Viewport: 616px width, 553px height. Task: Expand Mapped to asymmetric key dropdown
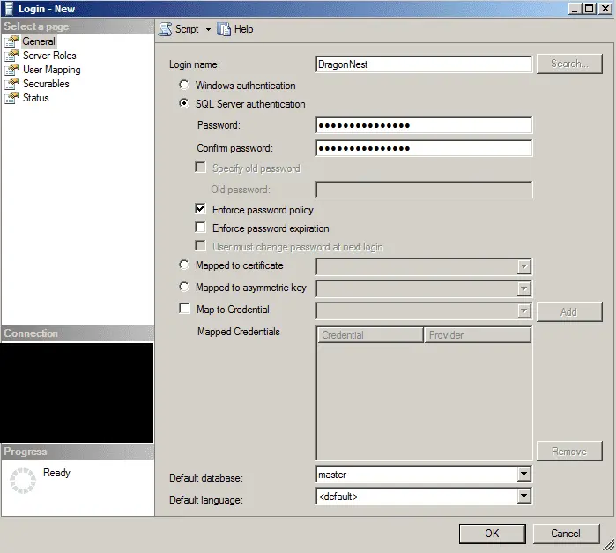[x=523, y=288]
